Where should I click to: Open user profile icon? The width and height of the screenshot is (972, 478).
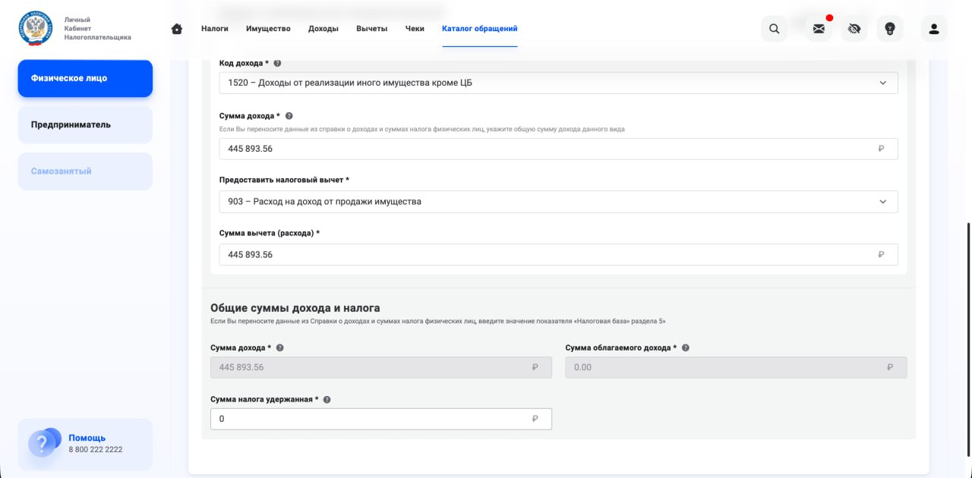[934, 29]
